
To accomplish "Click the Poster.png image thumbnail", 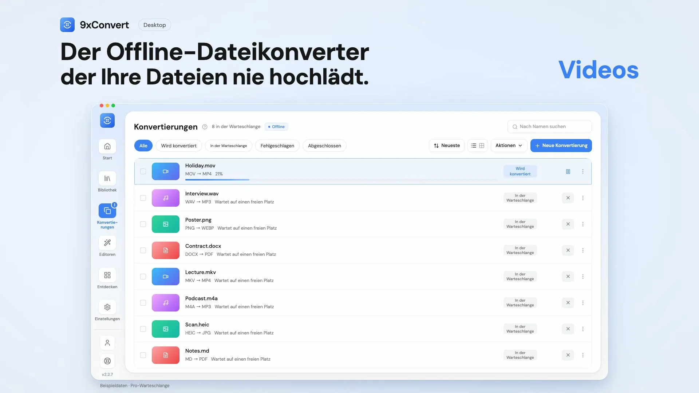I will (166, 224).
